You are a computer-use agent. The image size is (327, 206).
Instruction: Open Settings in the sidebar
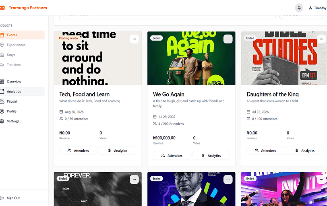[22, 121]
